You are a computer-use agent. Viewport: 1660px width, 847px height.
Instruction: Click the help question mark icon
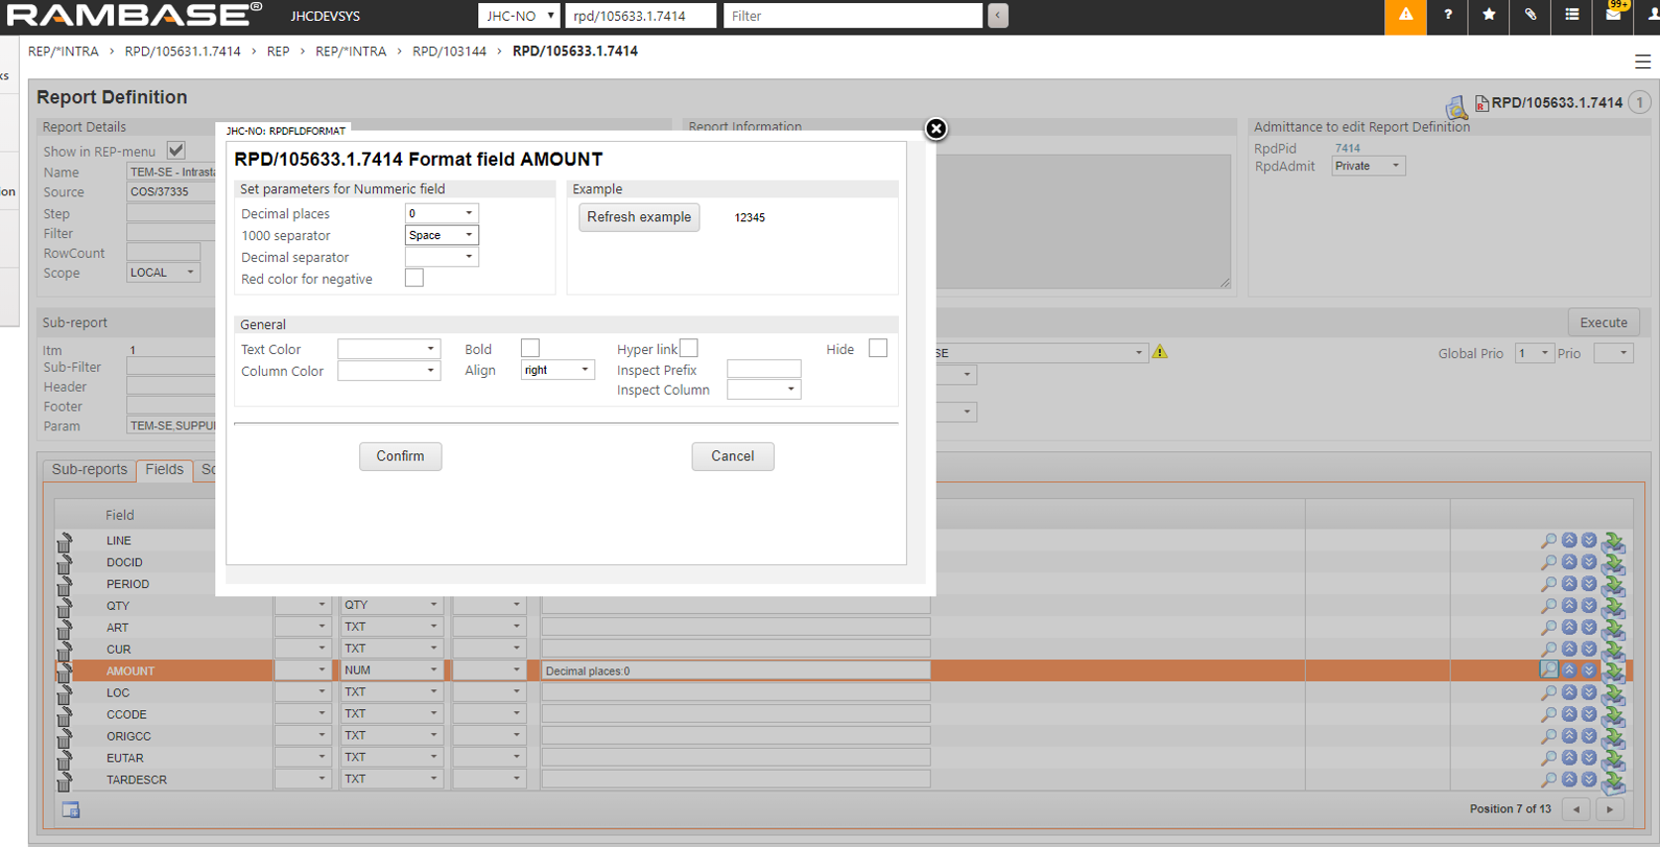point(1448,16)
